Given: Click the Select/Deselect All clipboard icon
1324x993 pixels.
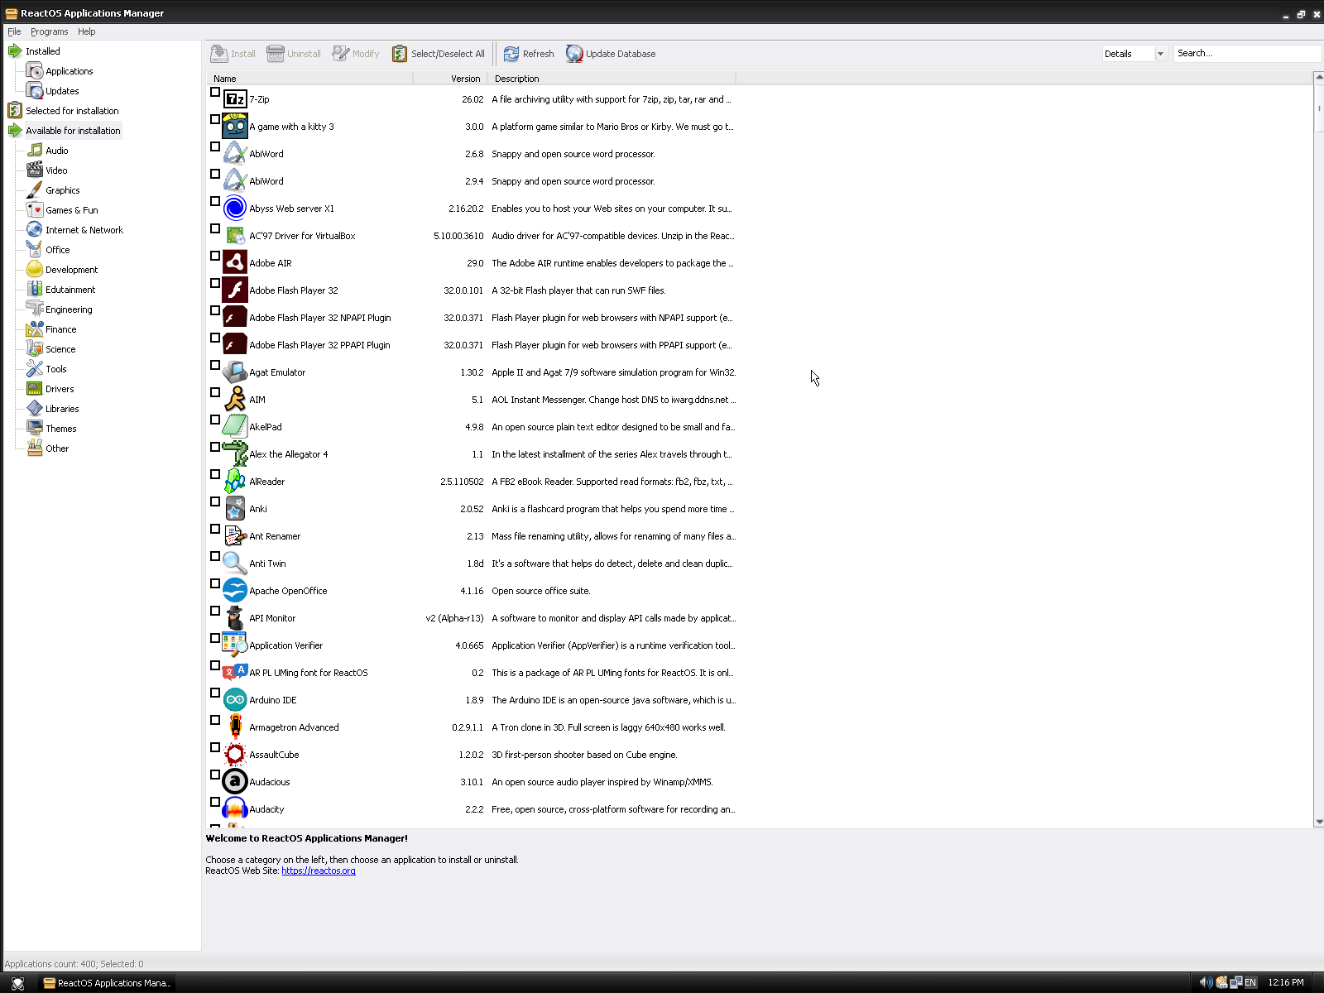Looking at the screenshot, I should click(x=400, y=54).
